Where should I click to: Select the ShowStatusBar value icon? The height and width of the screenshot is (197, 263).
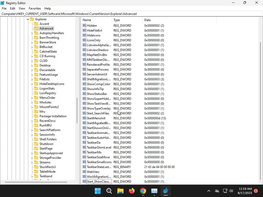point(84,94)
